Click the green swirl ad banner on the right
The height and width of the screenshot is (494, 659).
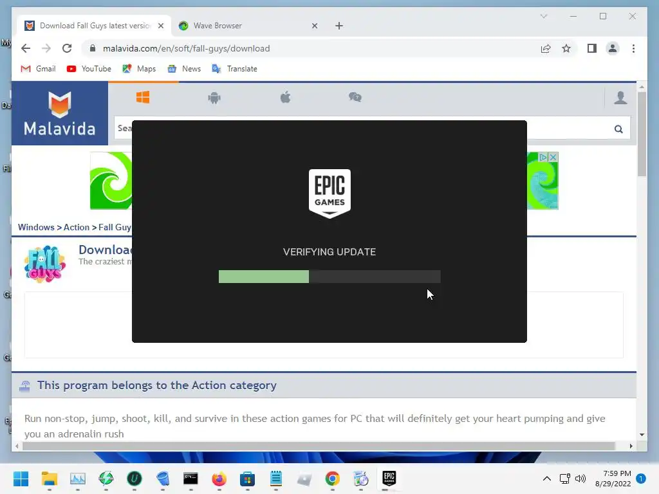point(543,181)
